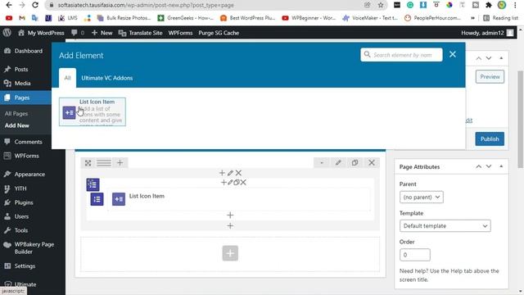Open Settings in the sidebar
The width and height of the screenshot is (524, 295).
(25, 266)
